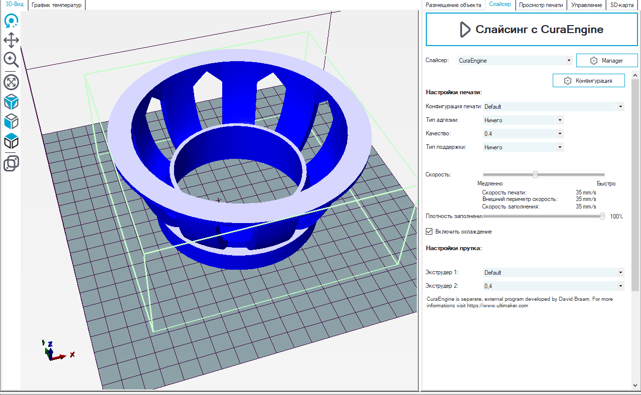
Task: Click the 'Конфигурация' button
Action: [588, 81]
